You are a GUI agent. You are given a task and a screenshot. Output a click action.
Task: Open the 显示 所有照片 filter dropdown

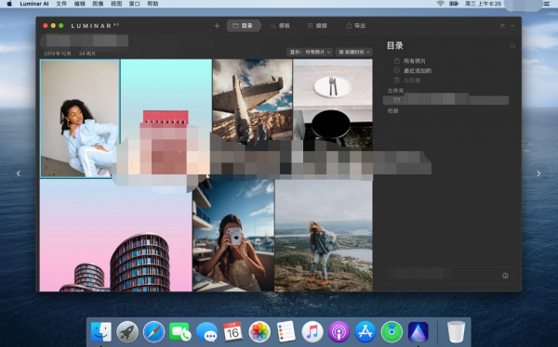point(310,52)
